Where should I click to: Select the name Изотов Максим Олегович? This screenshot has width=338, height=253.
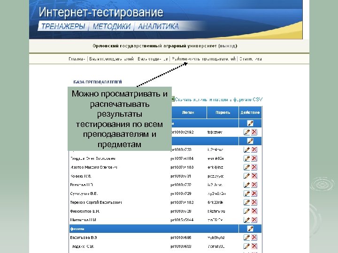[x=93, y=167]
